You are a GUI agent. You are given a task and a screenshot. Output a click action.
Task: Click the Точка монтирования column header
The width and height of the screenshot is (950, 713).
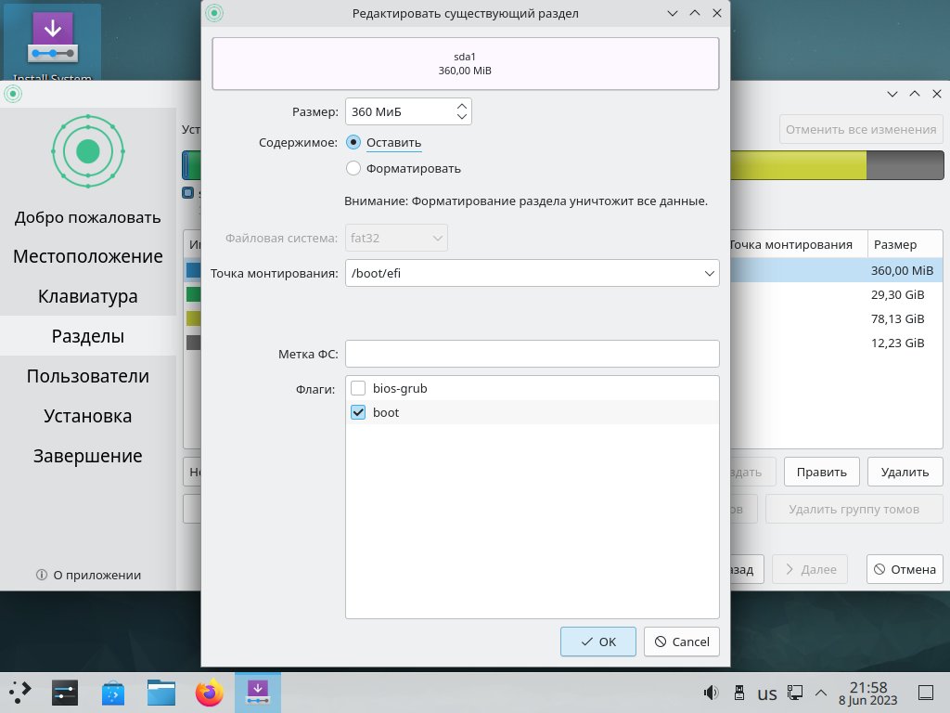point(799,244)
